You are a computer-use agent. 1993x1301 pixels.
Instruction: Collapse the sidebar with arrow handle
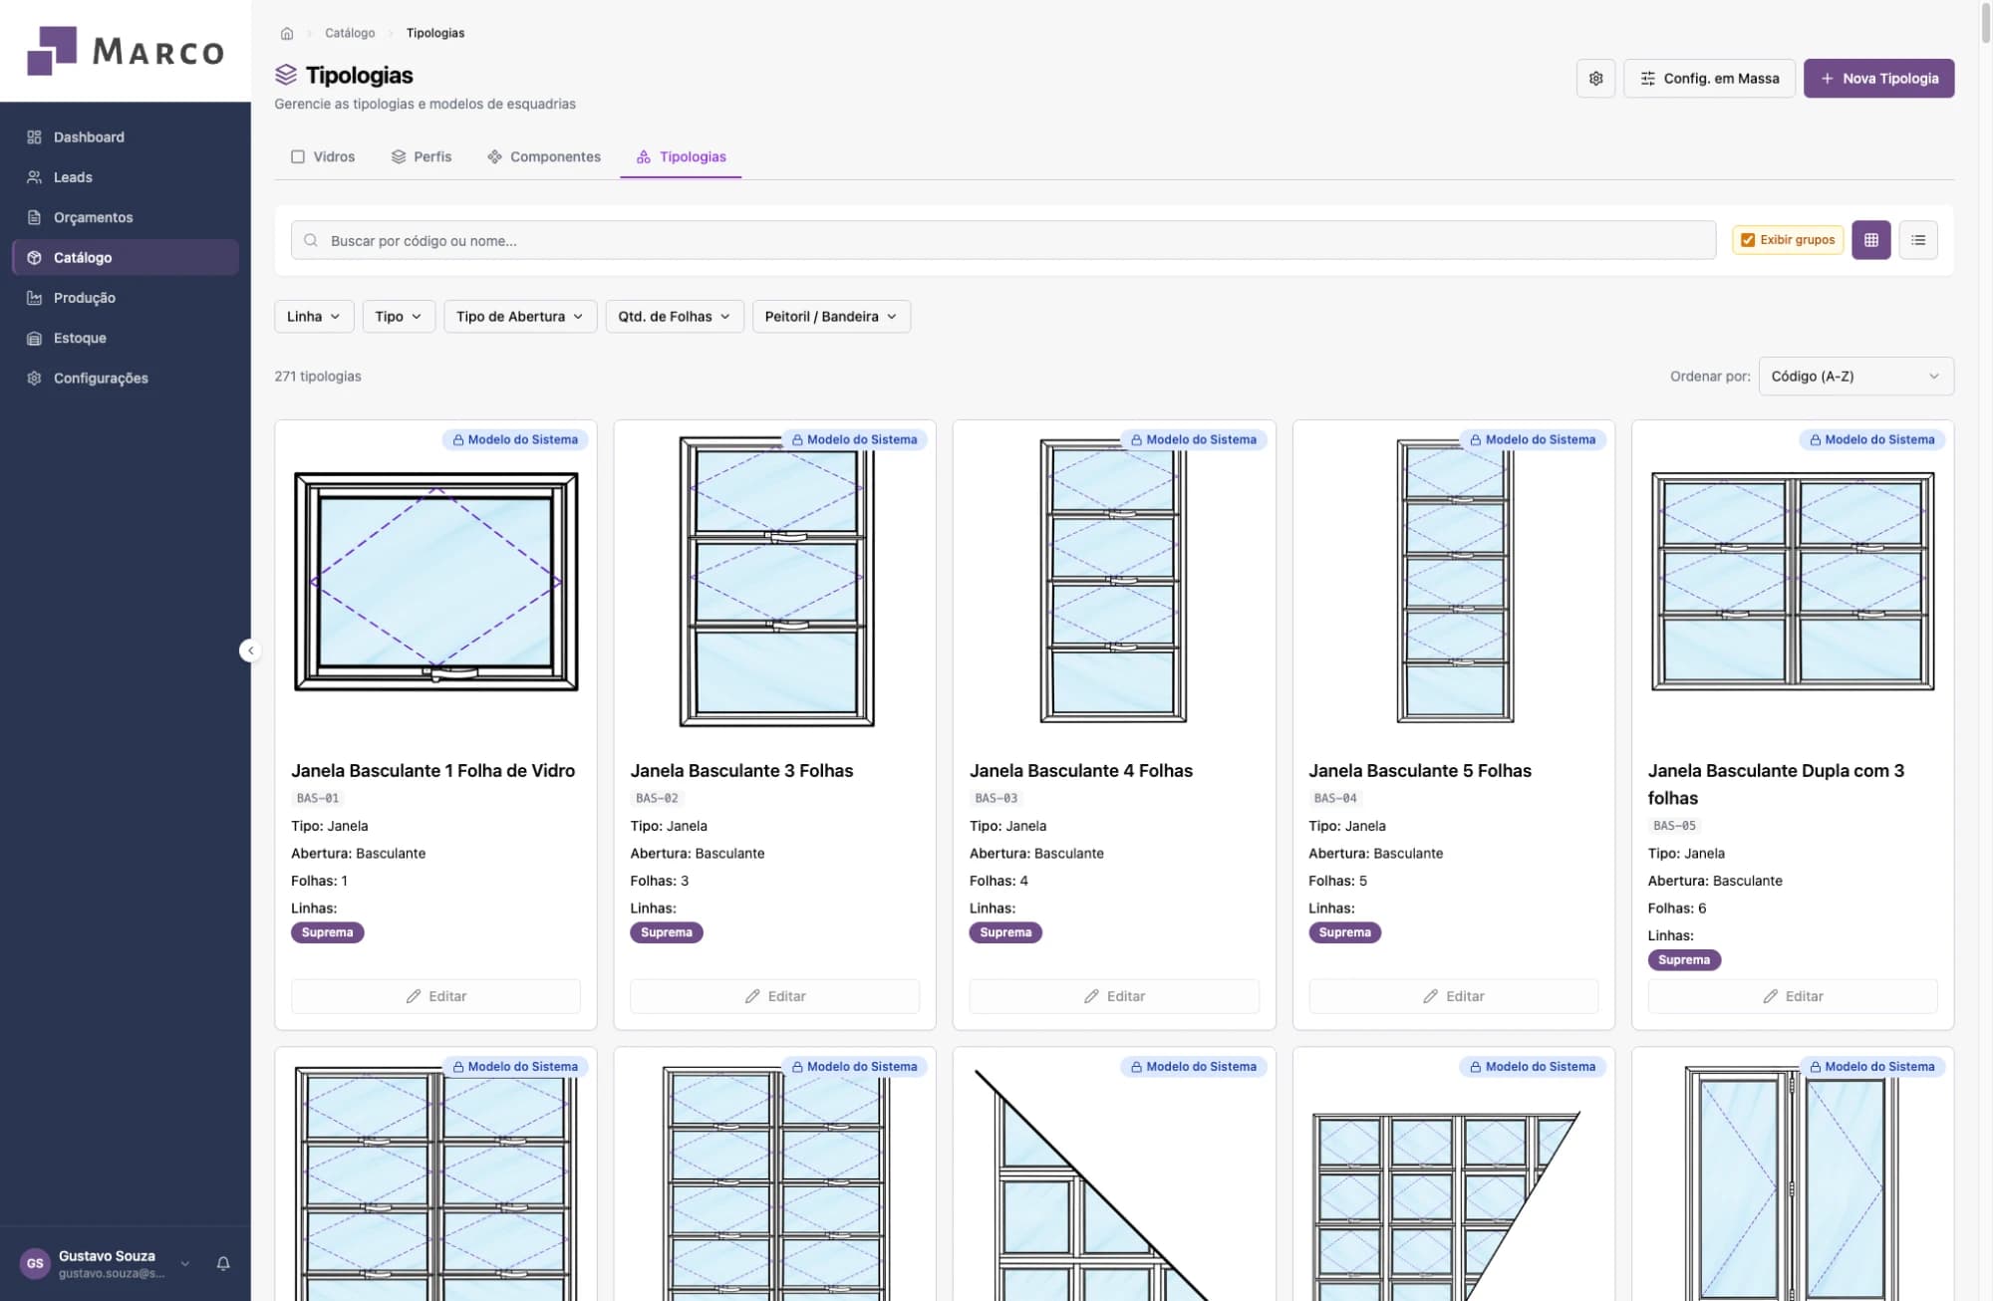click(250, 650)
